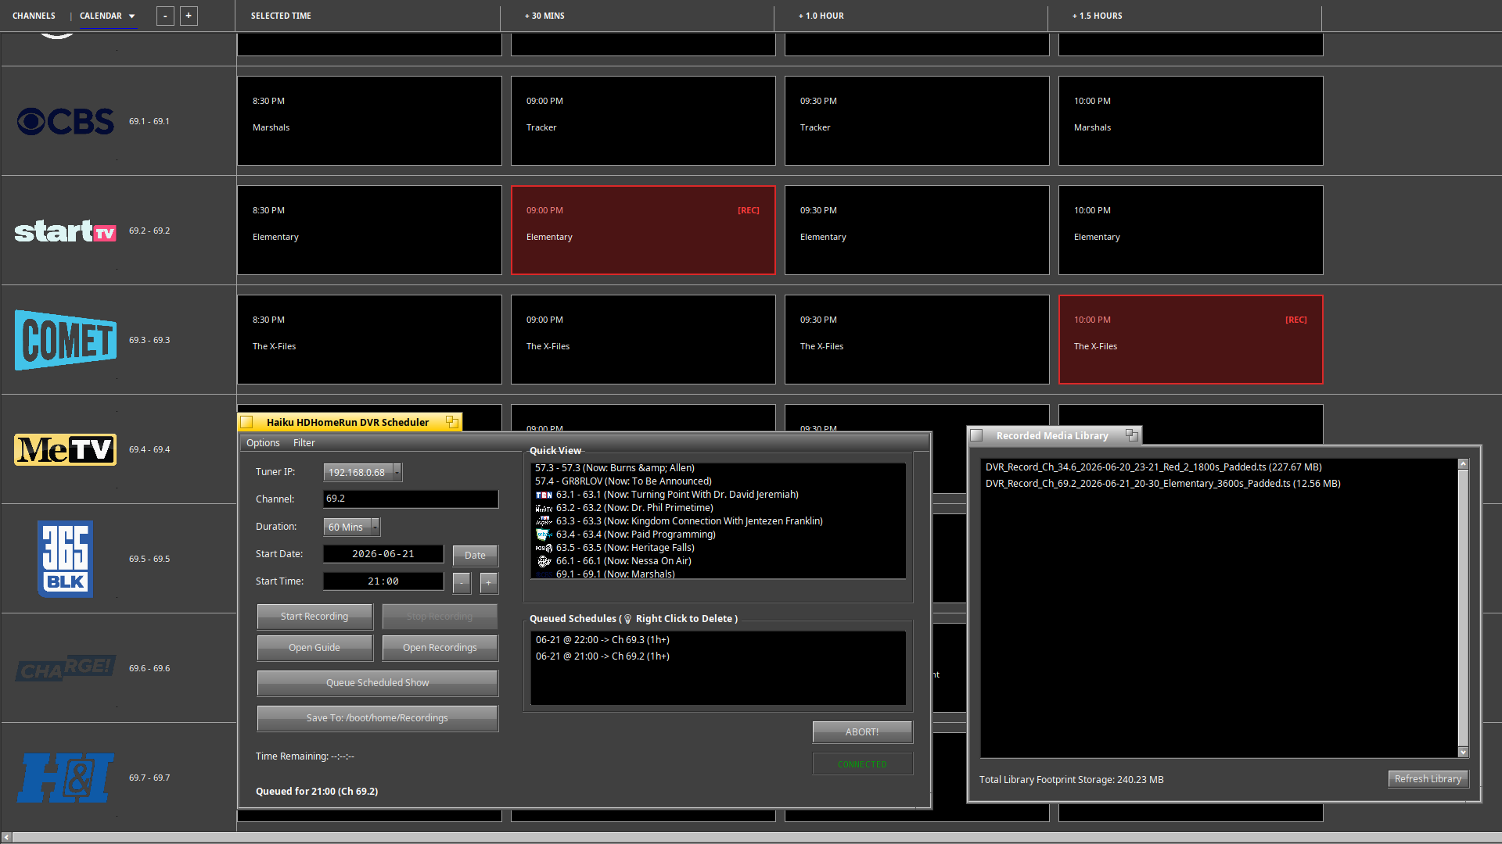Image resolution: width=1502 pixels, height=844 pixels.
Task: Open the Options menu
Action: click(263, 443)
